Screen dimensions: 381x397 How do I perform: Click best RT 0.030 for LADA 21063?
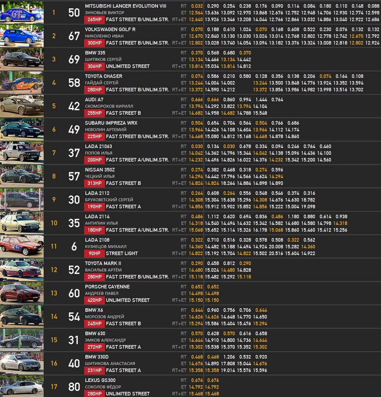coord(197,146)
